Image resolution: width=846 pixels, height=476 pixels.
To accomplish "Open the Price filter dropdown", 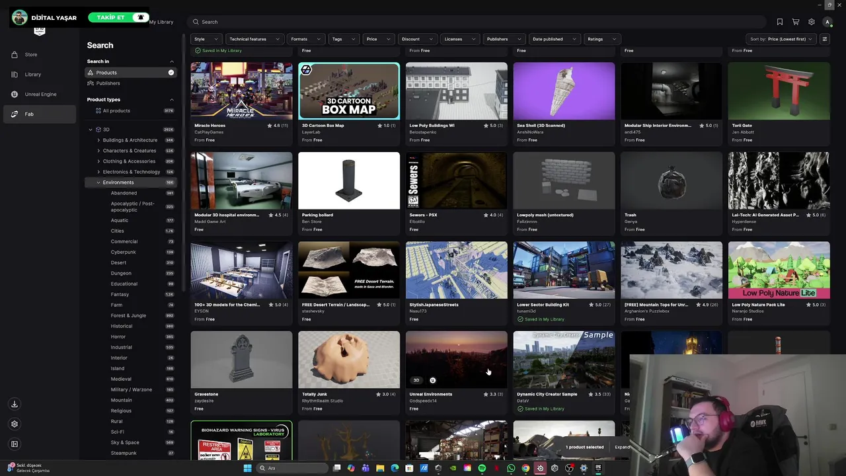I will click(379, 39).
